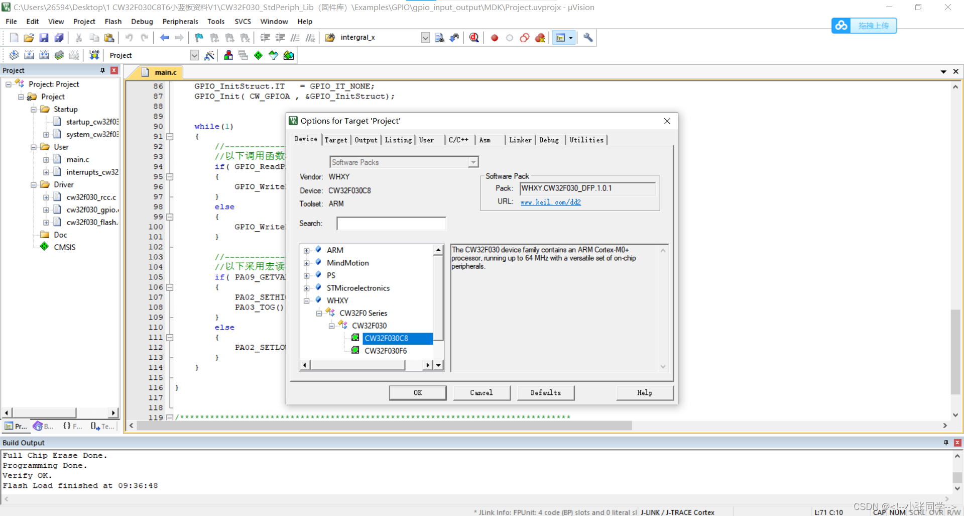Image resolution: width=964 pixels, height=516 pixels.
Task: Open the SVCS menu
Action: point(243,22)
